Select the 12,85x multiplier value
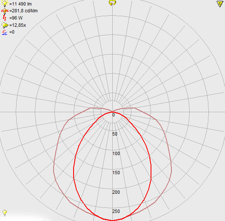Image resolution: width=225 pixels, height=221 pixels. [x=17, y=25]
